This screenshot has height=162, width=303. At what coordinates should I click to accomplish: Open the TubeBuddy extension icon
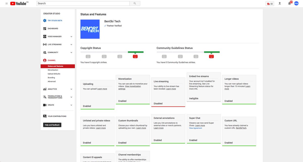[270, 4]
